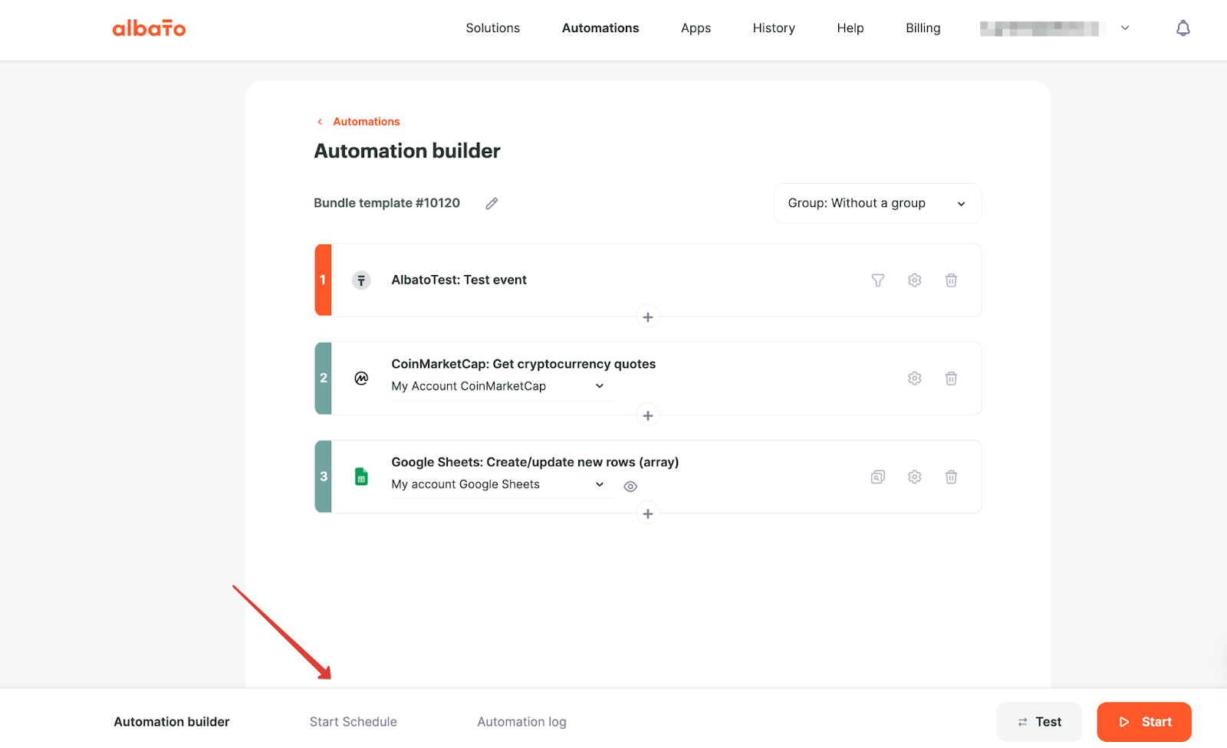1227x748 pixels.
Task: Open the Group: Without a group dropdown
Action: pyautogui.click(x=877, y=203)
